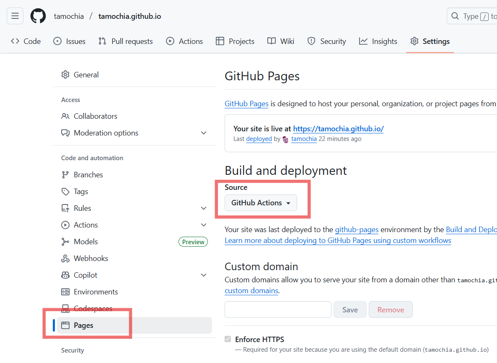Click the custom domain Save button
The height and width of the screenshot is (363, 497).
click(350, 309)
